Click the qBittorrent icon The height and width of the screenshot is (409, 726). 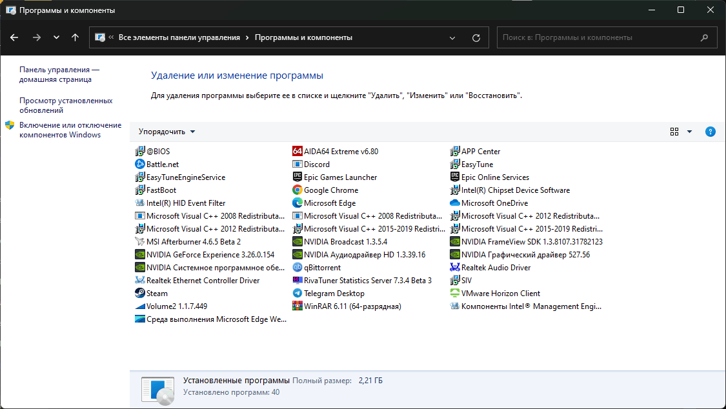tap(297, 268)
